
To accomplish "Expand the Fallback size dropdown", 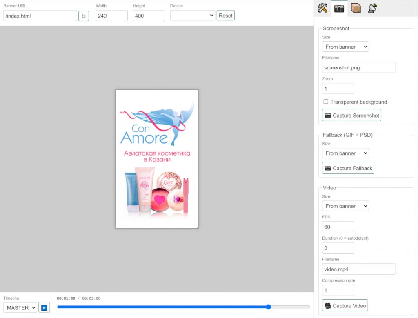I will [345, 153].
